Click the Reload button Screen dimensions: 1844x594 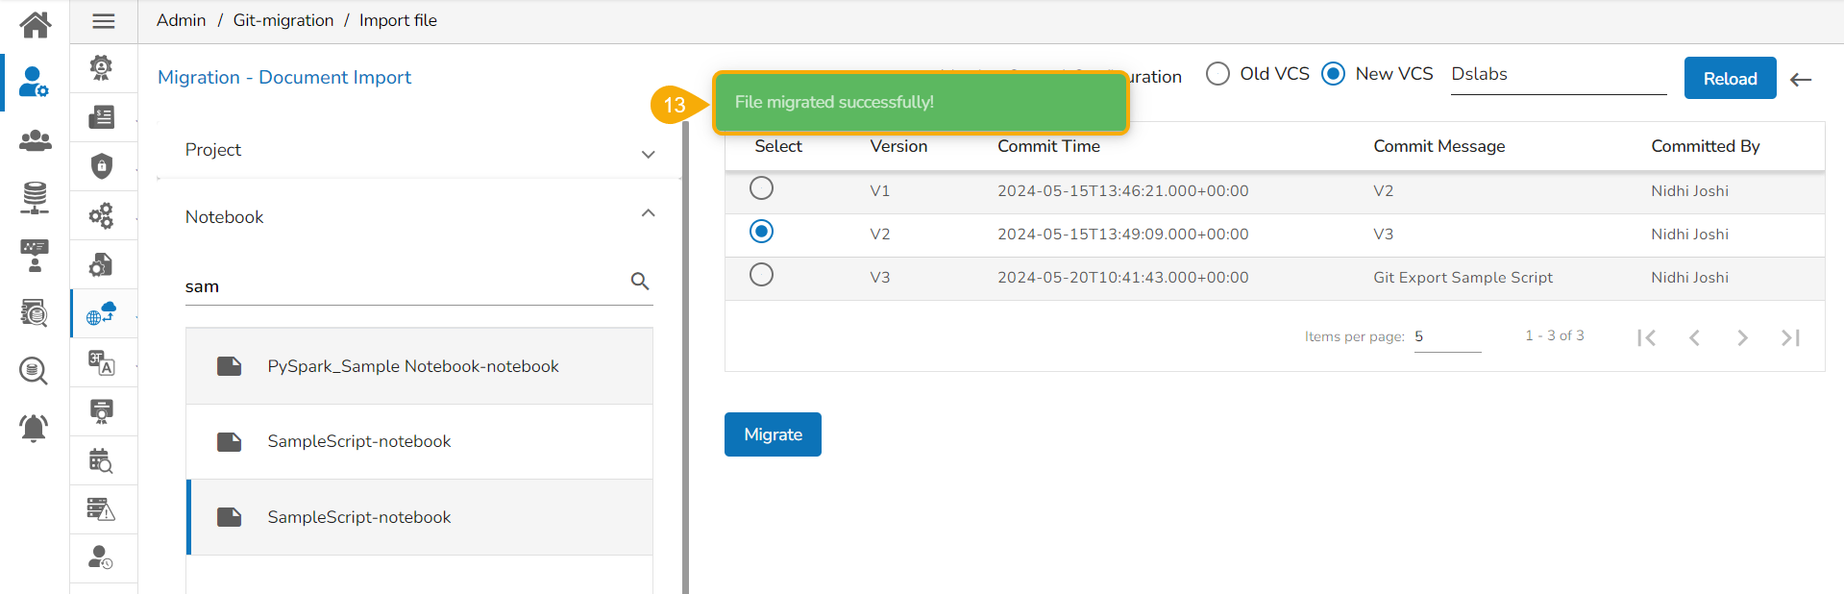coord(1730,79)
